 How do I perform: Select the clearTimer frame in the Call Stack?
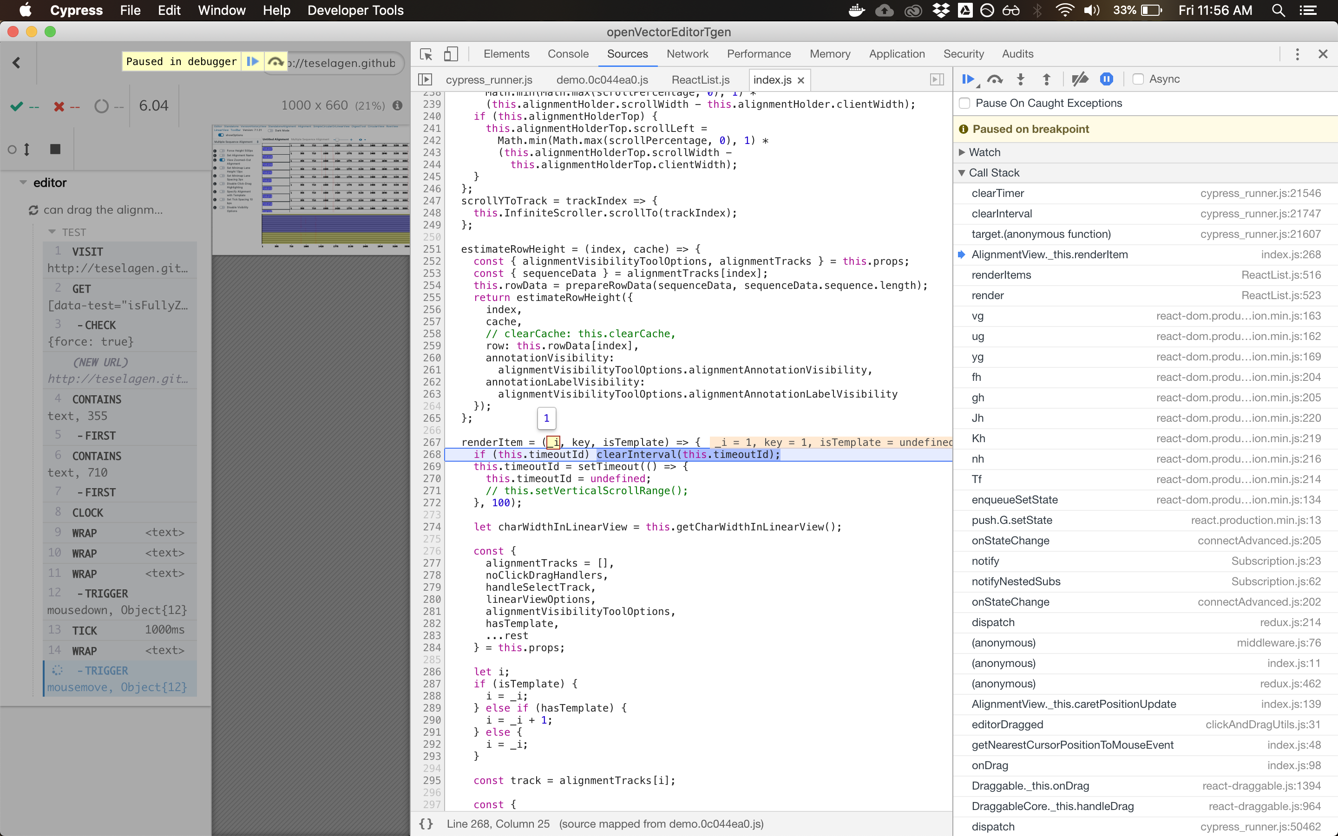(x=997, y=193)
